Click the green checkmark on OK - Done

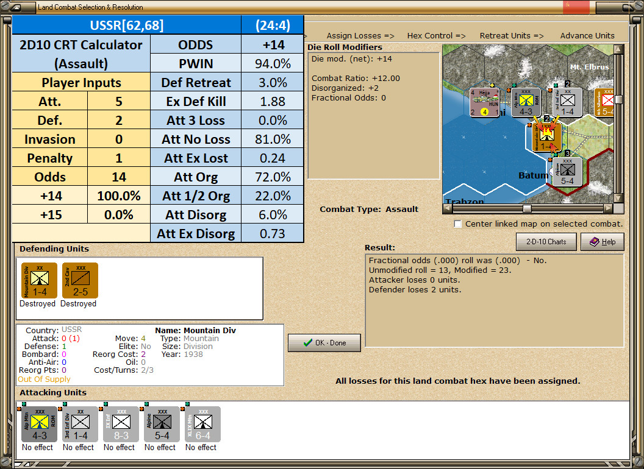pos(307,343)
